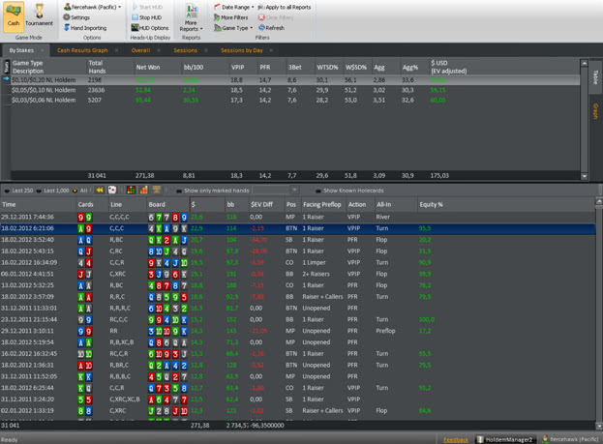The height and width of the screenshot is (444, 603).
Task: Open the Date Range filter dropdown
Action: [234, 7]
